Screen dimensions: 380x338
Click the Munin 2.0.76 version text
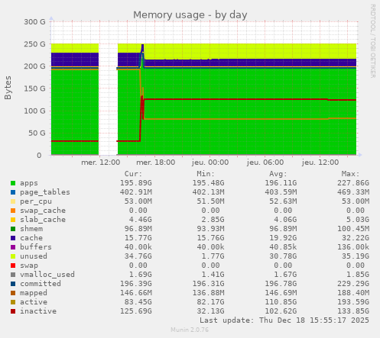pyautogui.click(x=190, y=330)
